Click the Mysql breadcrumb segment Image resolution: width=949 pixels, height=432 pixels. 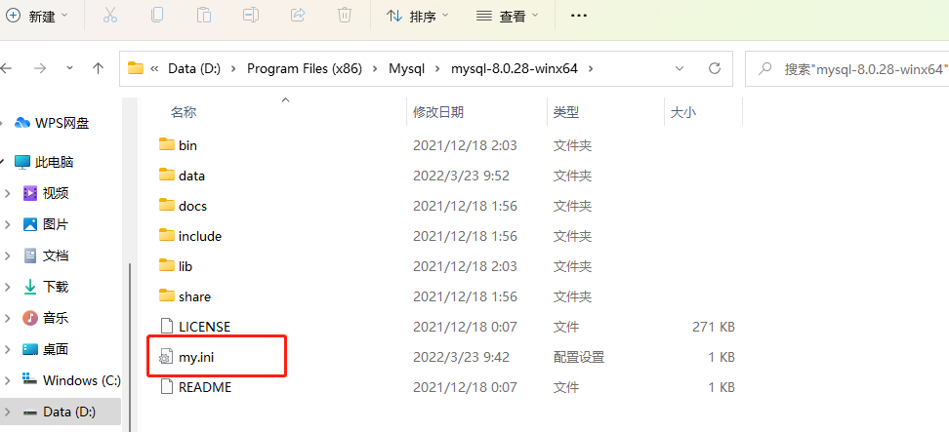point(405,68)
